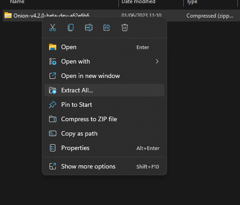Click the zip folder icon of Onion file
The width and height of the screenshot is (240, 205).
click(8, 15)
